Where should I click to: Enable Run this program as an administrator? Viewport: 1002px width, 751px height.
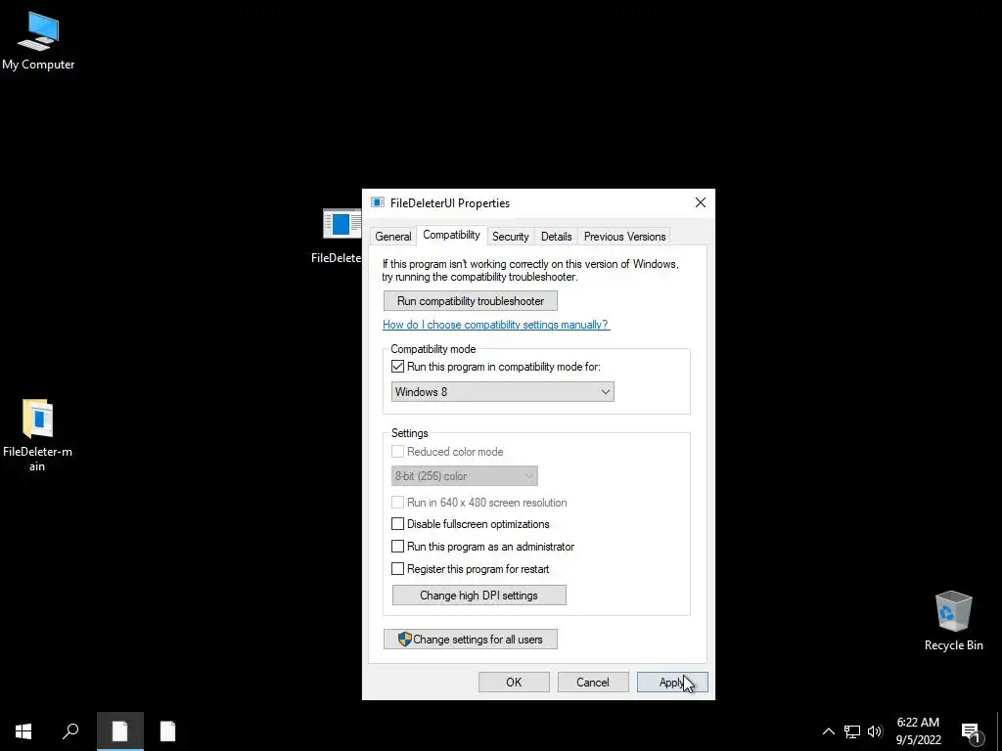(x=397, y=547)
